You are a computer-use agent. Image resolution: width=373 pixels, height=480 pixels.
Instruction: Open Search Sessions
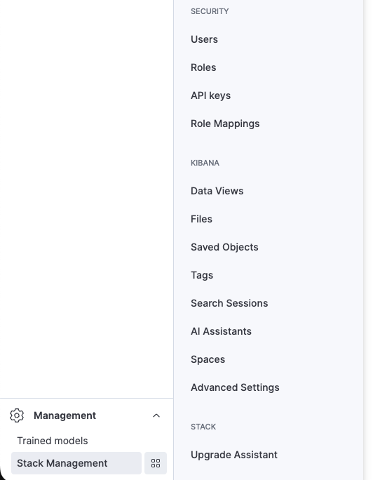pos(229,303)
